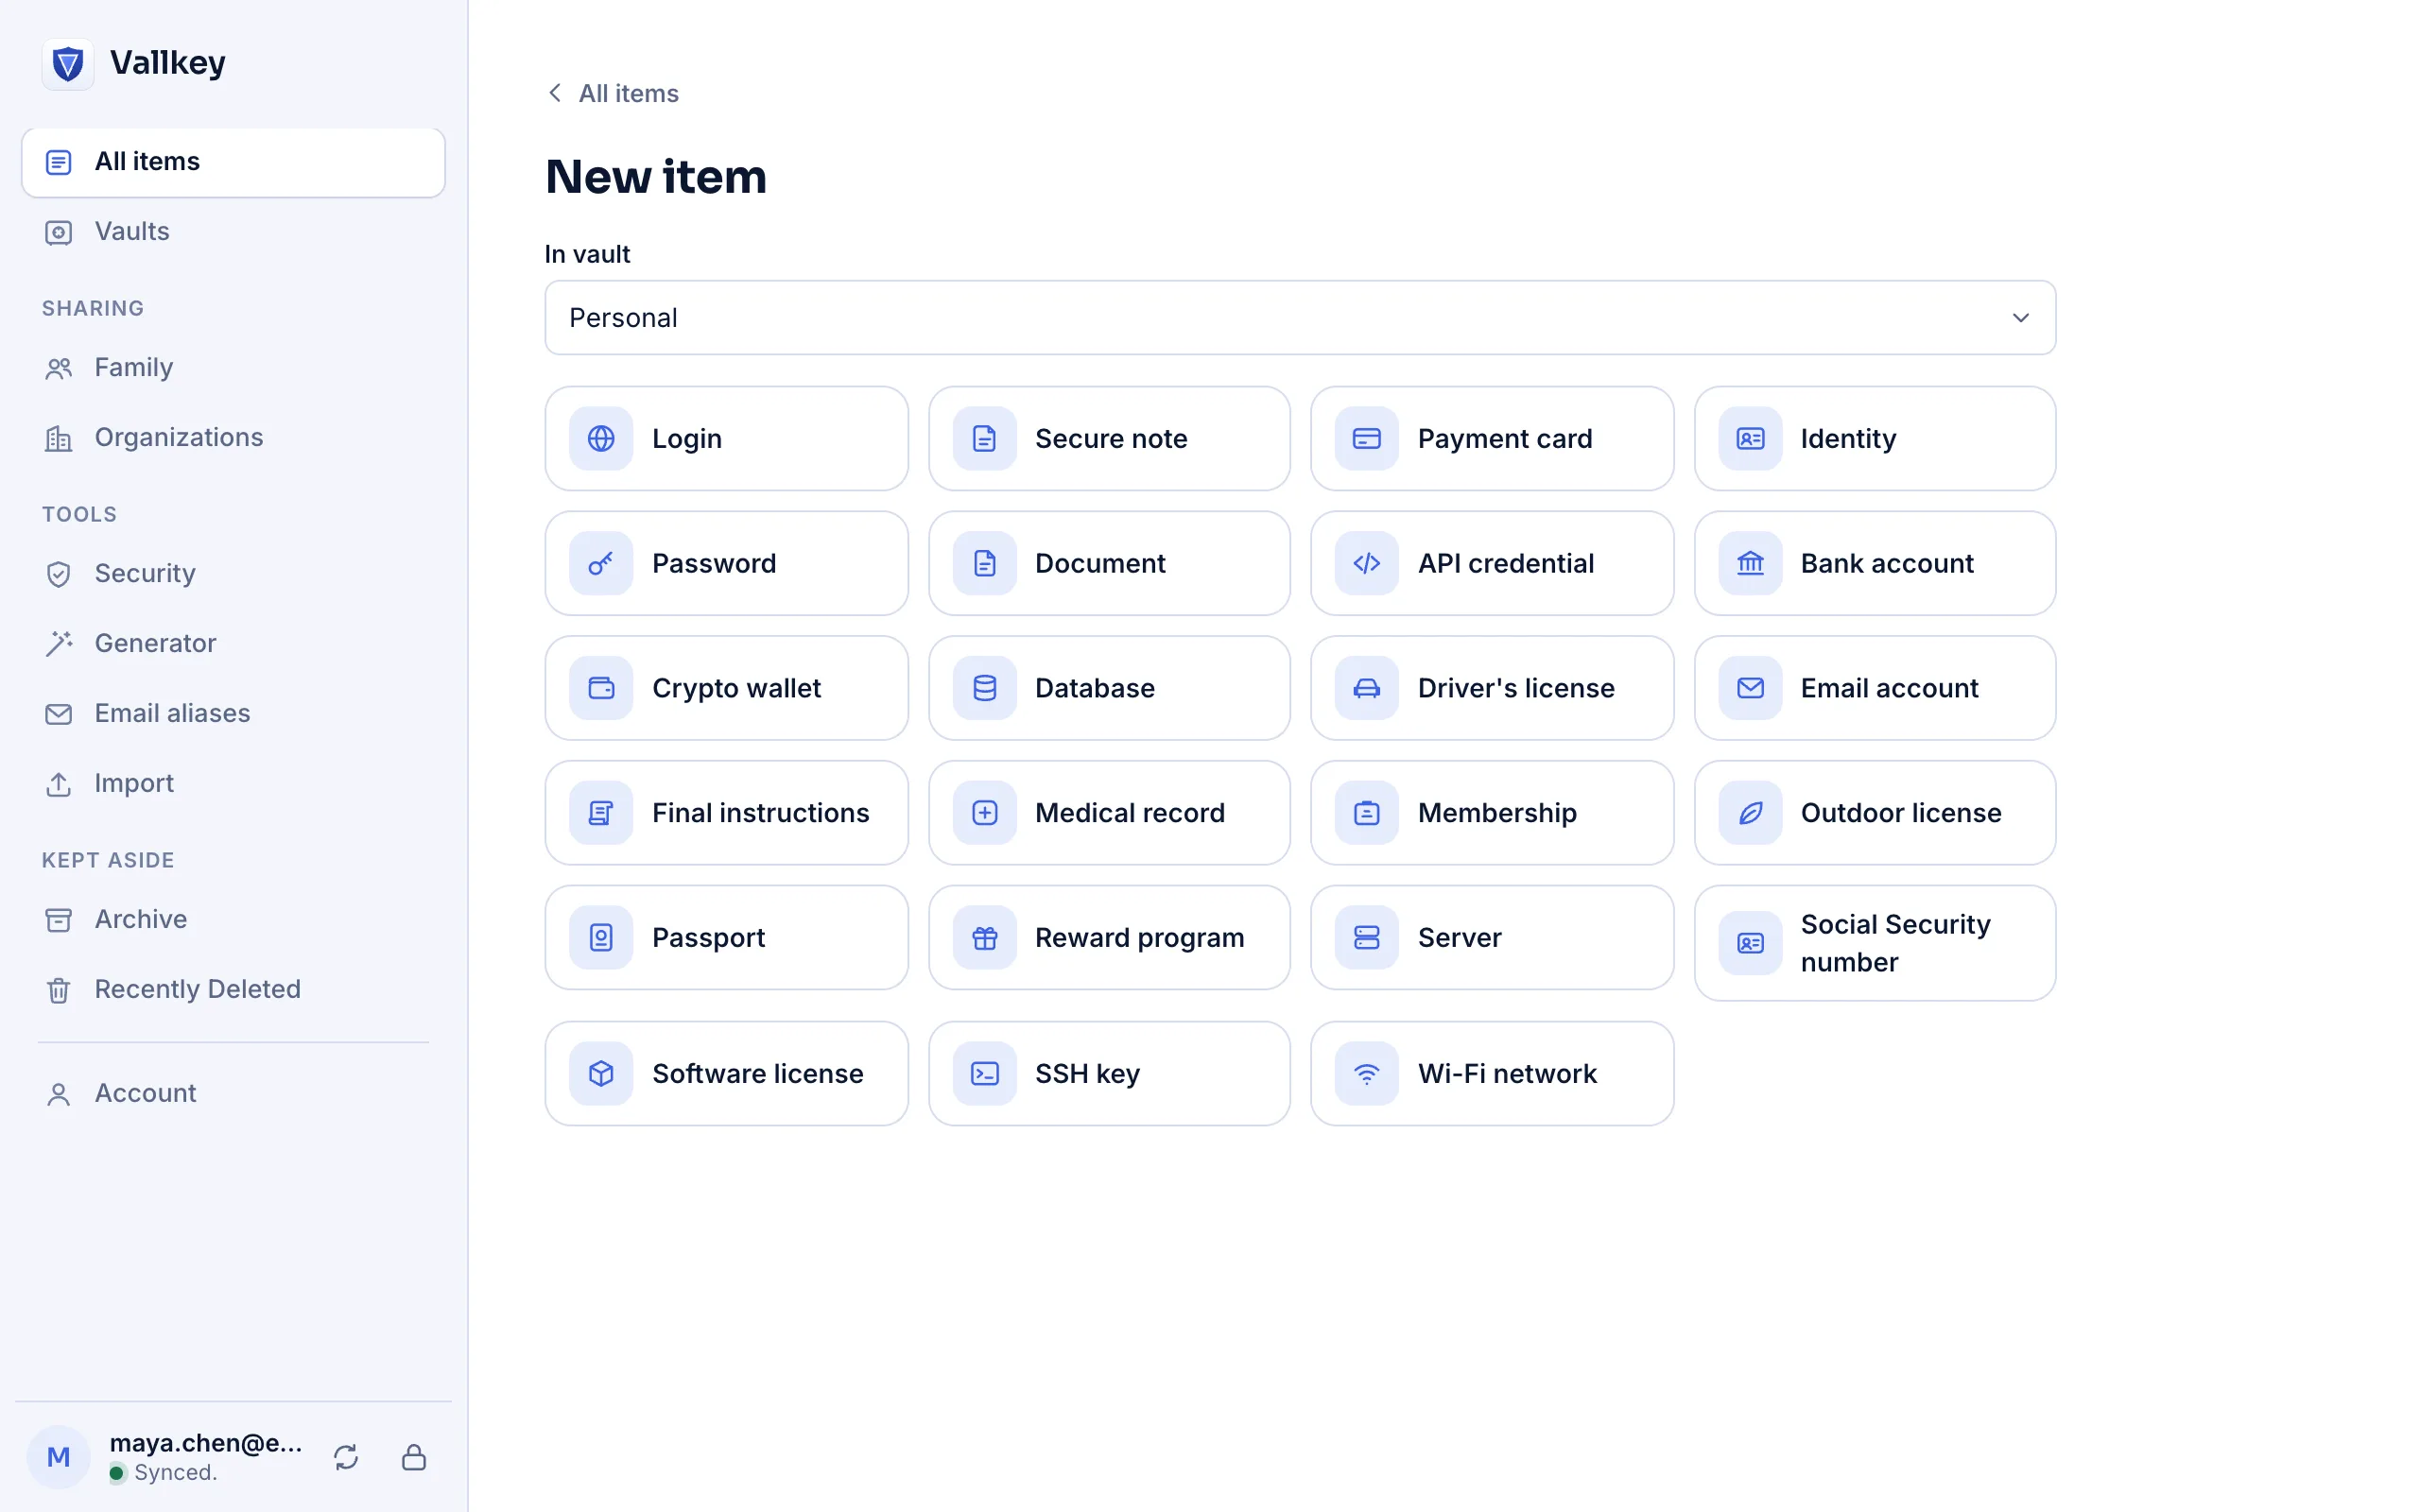The image size is (2420, 1512).
Task: Click the API credential code icon
Action: [1367, 563]
